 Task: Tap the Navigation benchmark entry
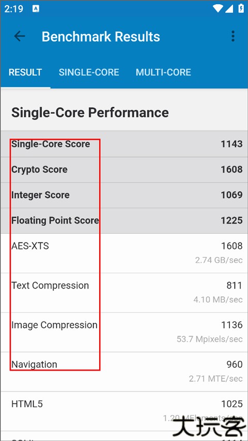pos(124,372)
